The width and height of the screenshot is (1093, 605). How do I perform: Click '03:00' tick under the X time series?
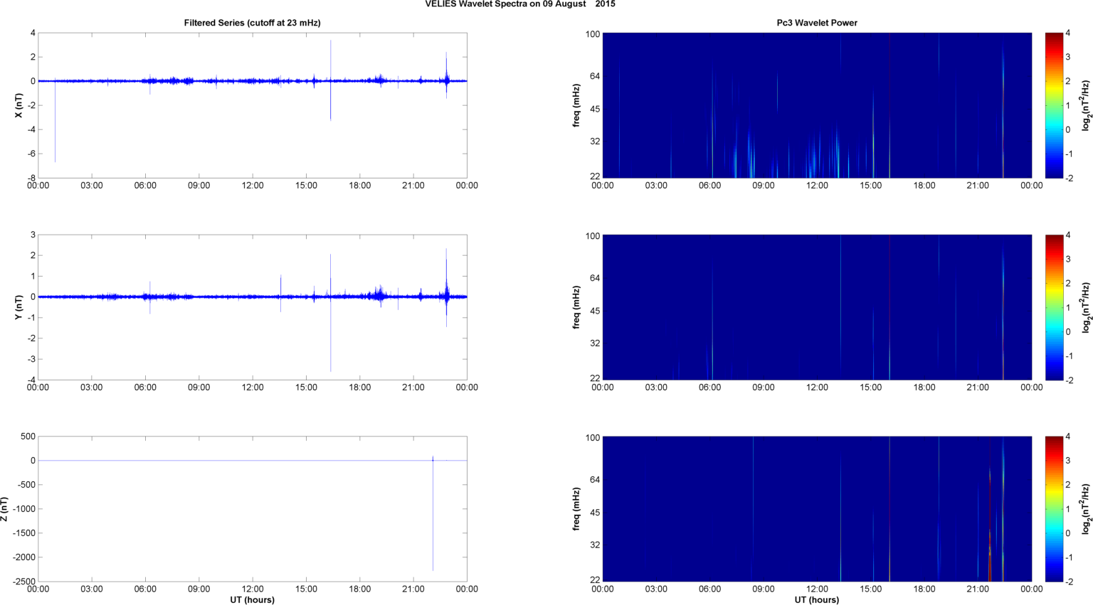(x=92, y=186)
